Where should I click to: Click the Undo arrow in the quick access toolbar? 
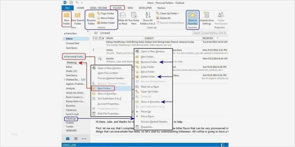tap(77, 3)
